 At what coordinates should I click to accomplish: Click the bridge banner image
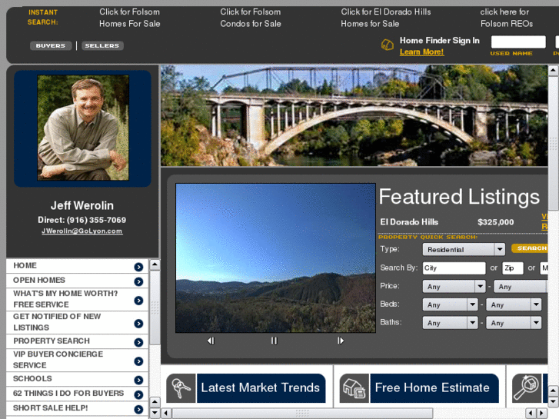(x=354, y=115)
